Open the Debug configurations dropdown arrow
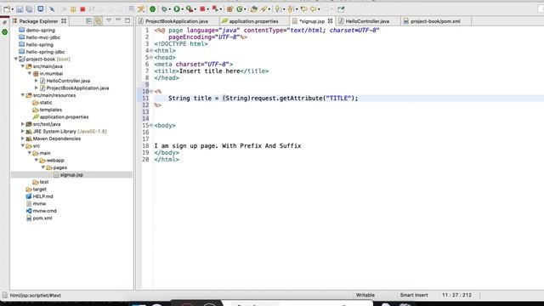544x306 pixels. pyautogui.click(x=170, y=9)
